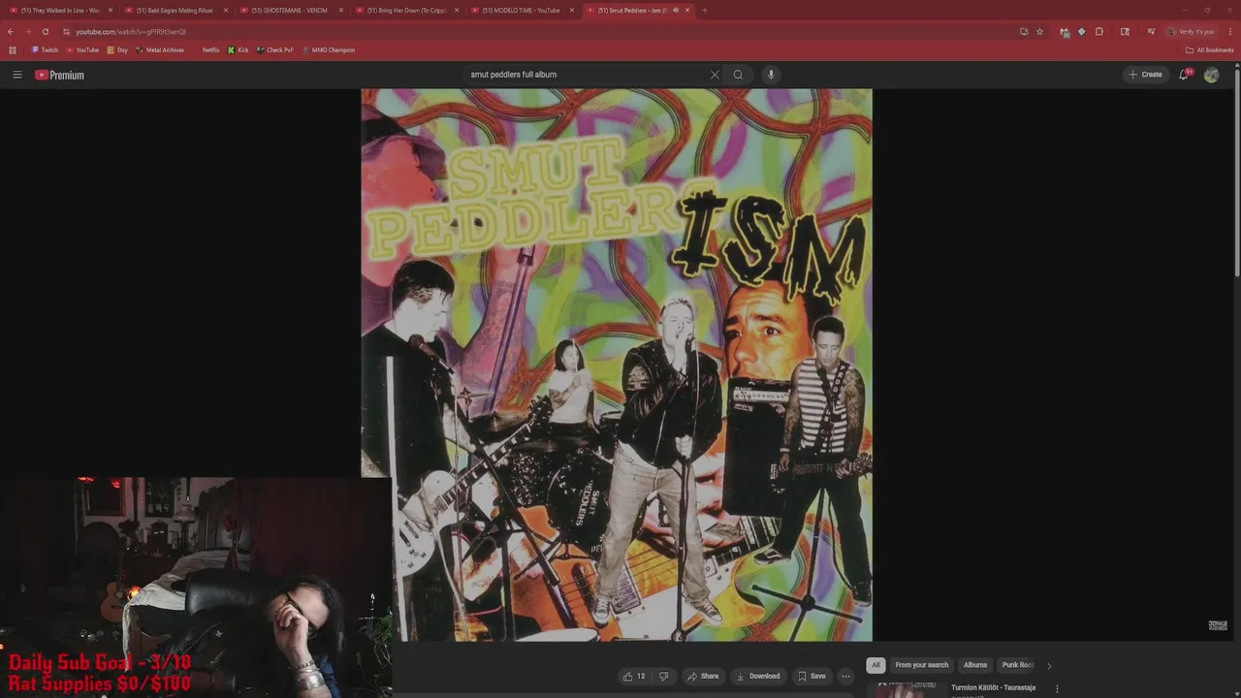The image size is (1241, 698).
Task: Switch to GHOSTEMANE - VENOM tab
Action: coord(289,10)
